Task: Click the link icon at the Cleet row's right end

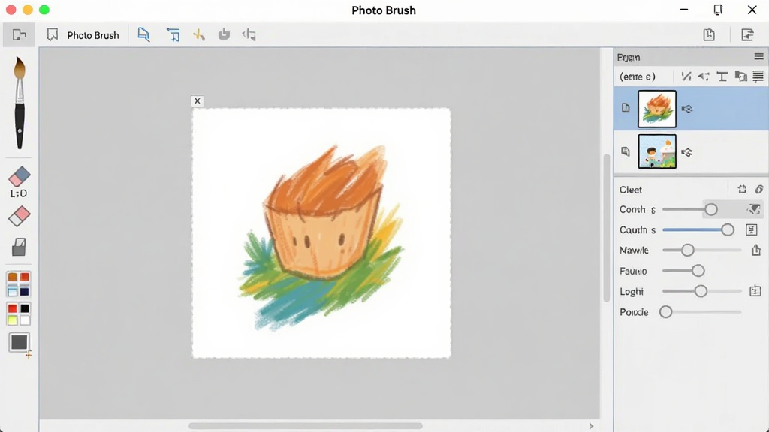Action: tap(759, 190)
